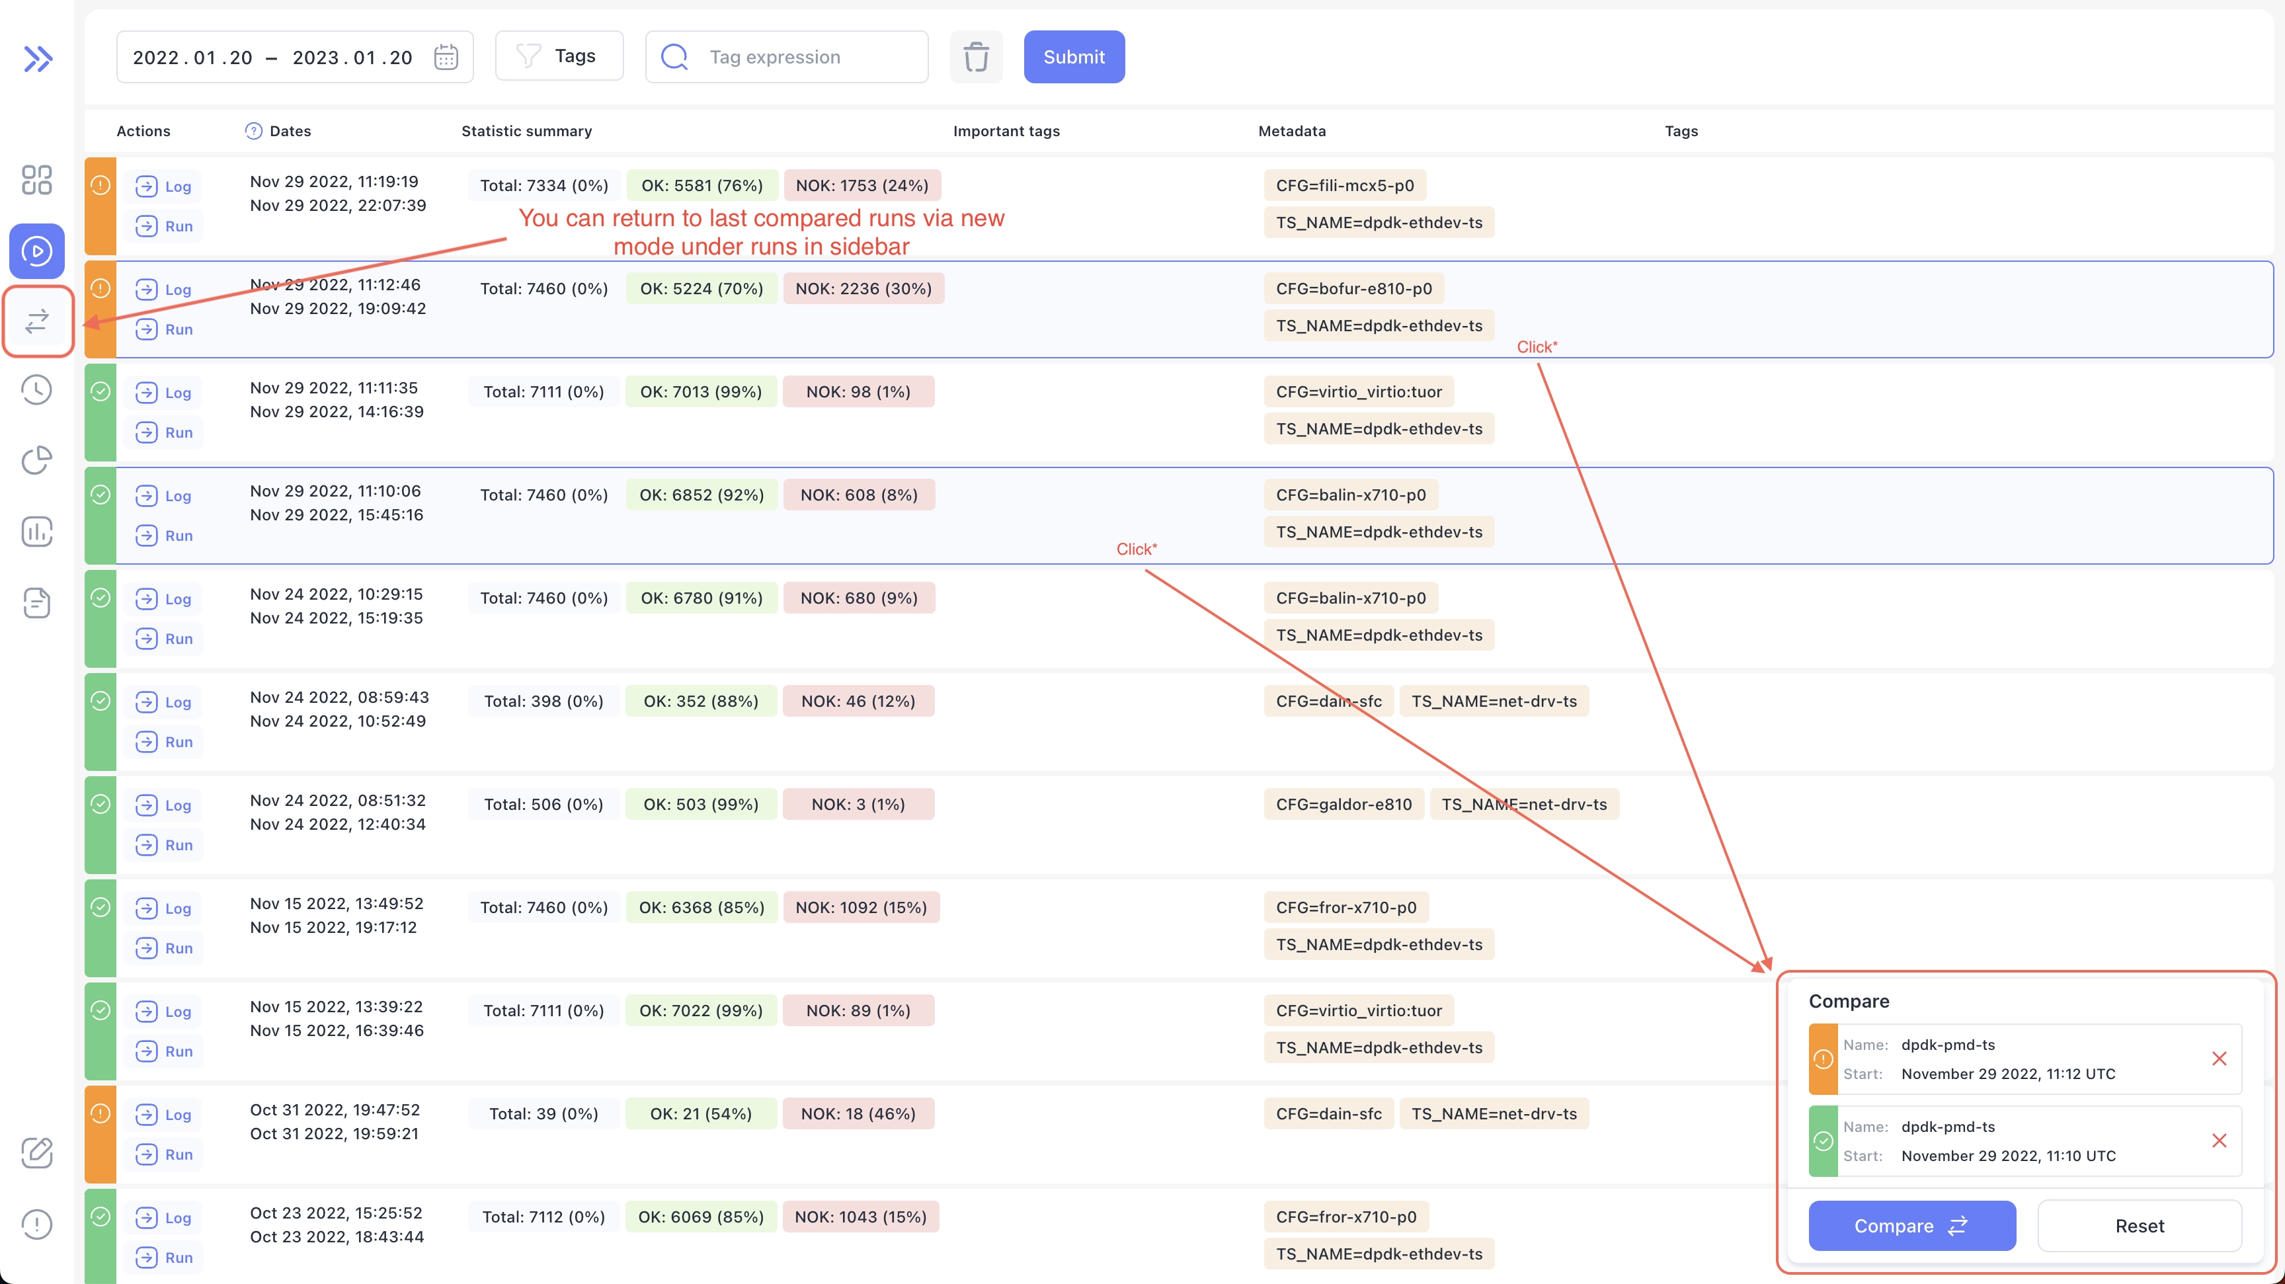2285x1284 pixels.
Task: Open the bar chart icon in sidebar
Action: point(36,532)
